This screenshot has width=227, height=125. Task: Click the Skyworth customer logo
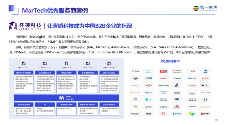(163, 92)
